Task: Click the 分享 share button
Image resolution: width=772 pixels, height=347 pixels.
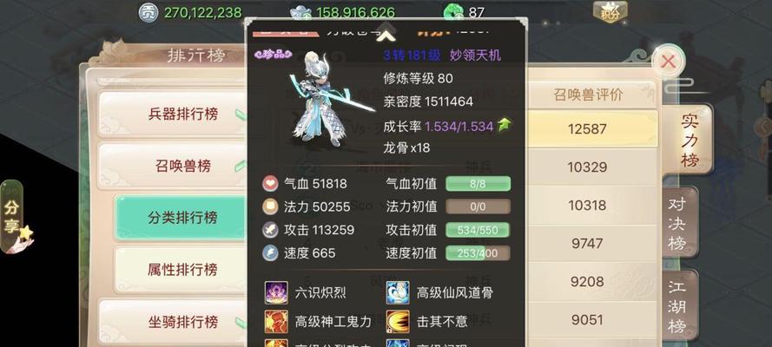Action: click(12, 216)
